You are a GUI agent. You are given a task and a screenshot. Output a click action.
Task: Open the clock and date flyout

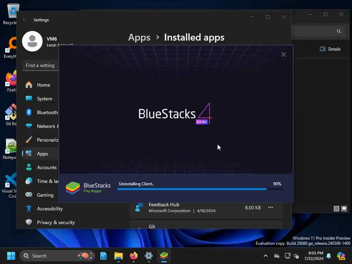point(313,256)
